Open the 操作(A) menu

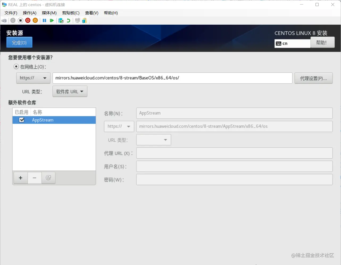click(x=30, y=13)
